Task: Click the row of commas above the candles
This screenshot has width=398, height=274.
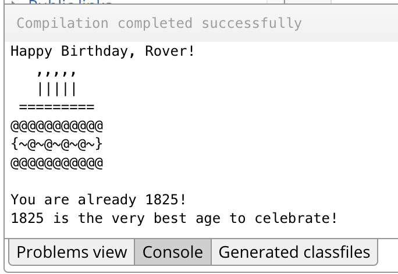Action: coord(56,73)
